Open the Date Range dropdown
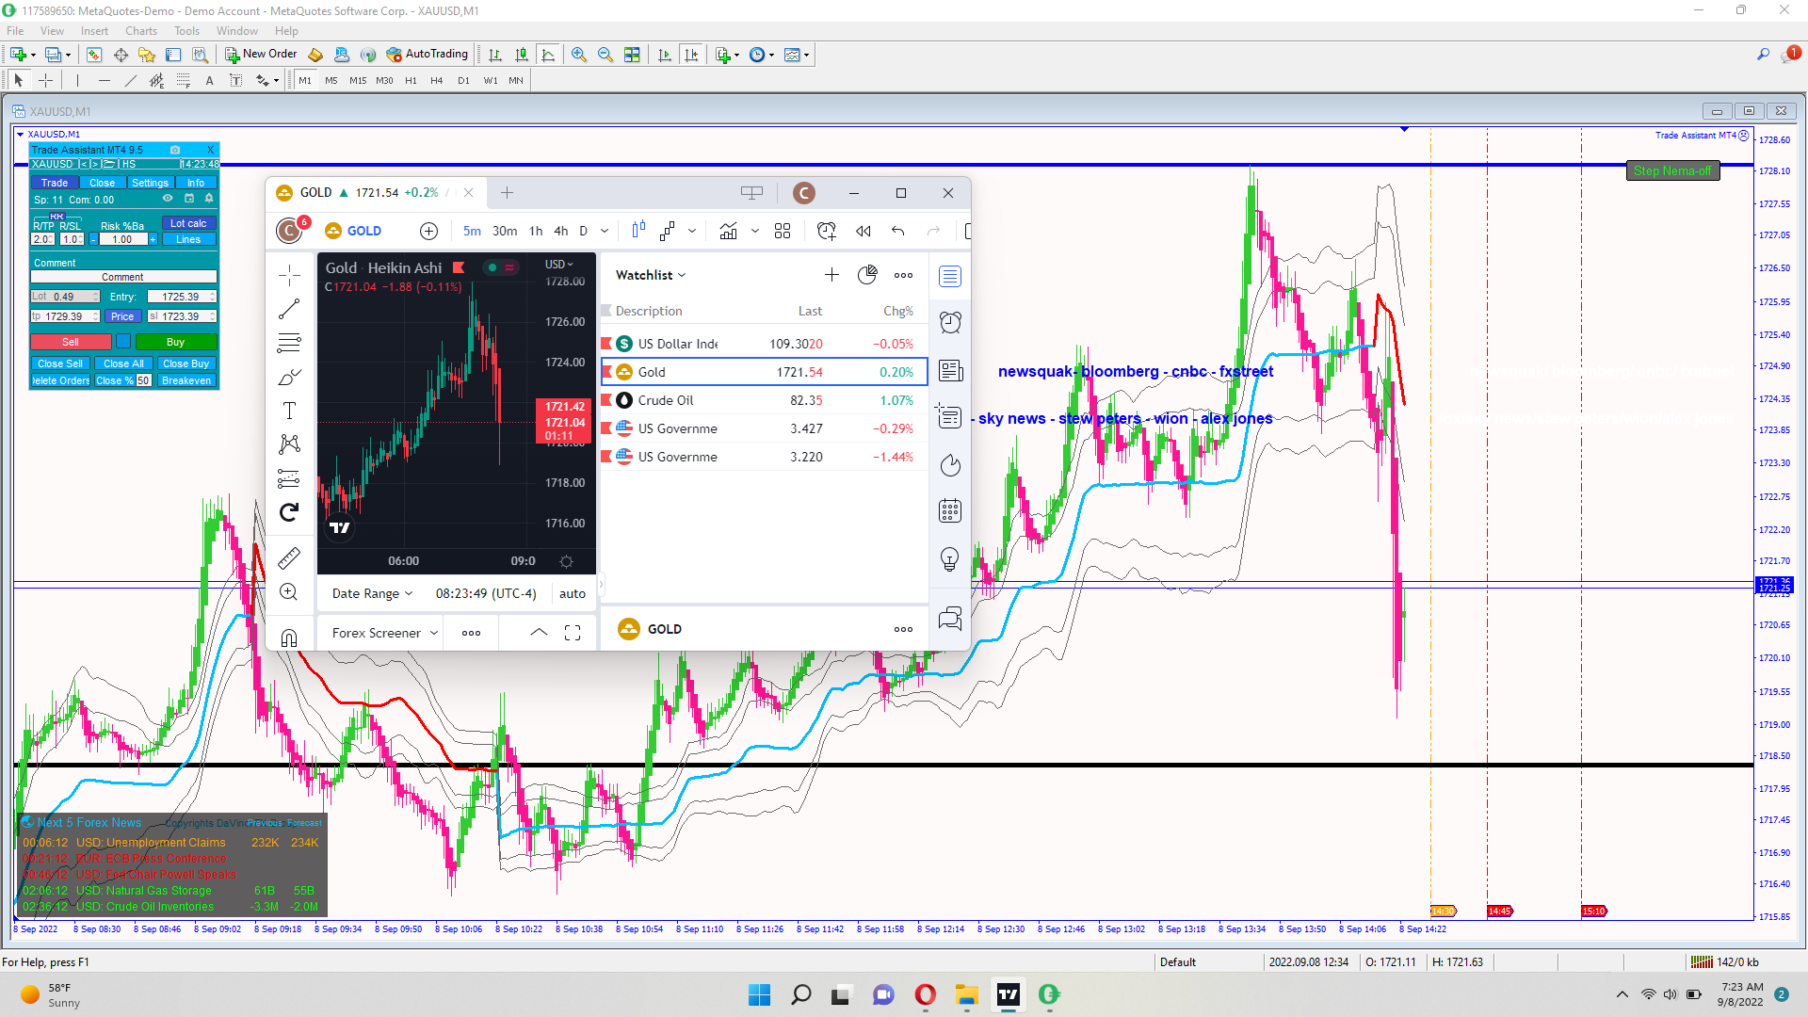 coord(372,593)
